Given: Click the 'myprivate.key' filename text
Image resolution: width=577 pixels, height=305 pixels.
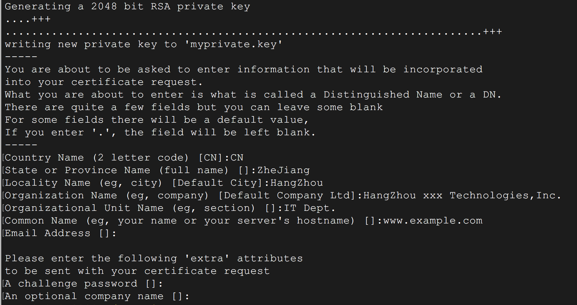Looking at the screenshot, I should (x=233, y=44).
